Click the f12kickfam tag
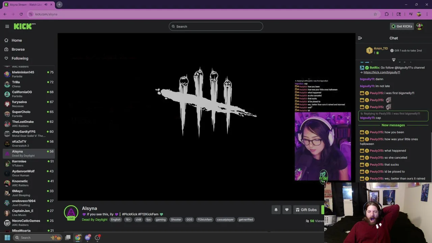432x243 pixels. tap(205, 220)
